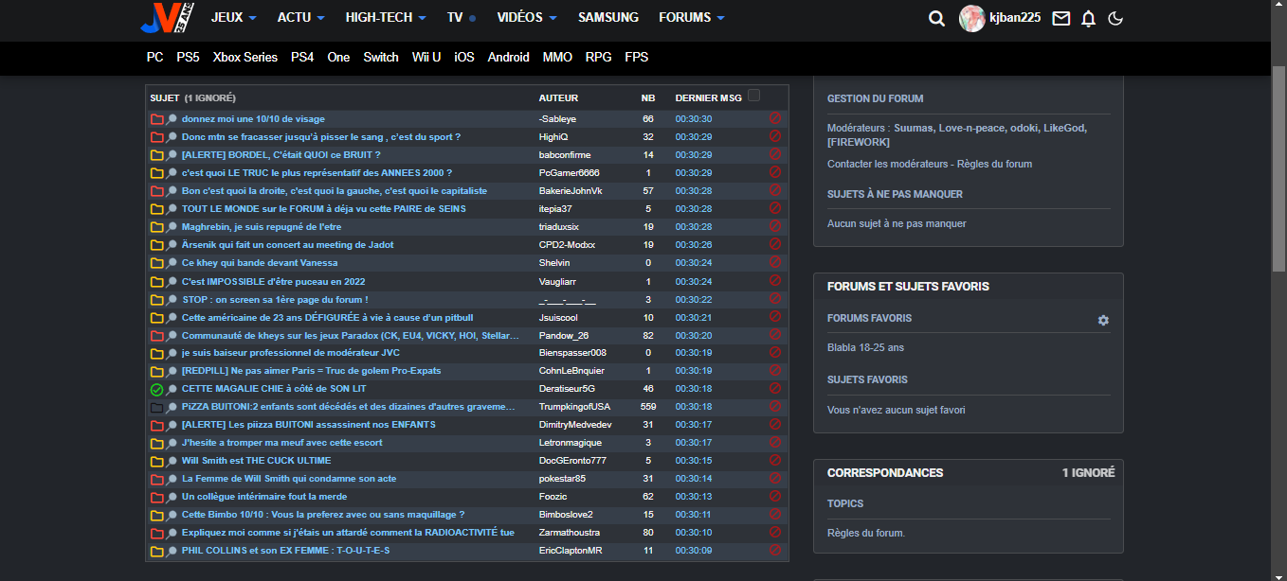Click Règles du forum link under Topics
1287x581 pixels.
pyautogui.click(x=865, y=533)
